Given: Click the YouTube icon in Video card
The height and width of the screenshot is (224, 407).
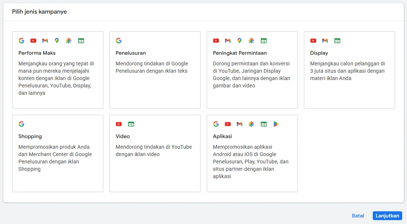Looking at the screenshot, I should [119, 124].
